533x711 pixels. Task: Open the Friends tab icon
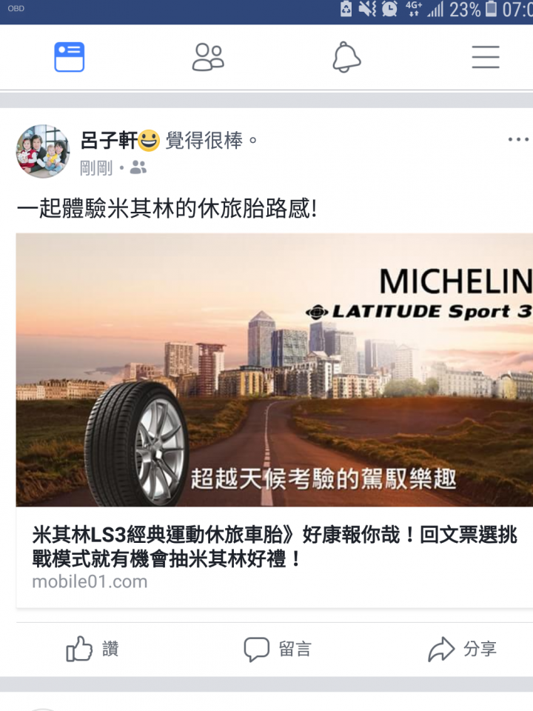(208, 57)
